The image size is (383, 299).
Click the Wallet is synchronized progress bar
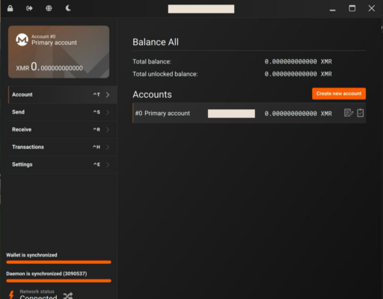click(58, 262)
